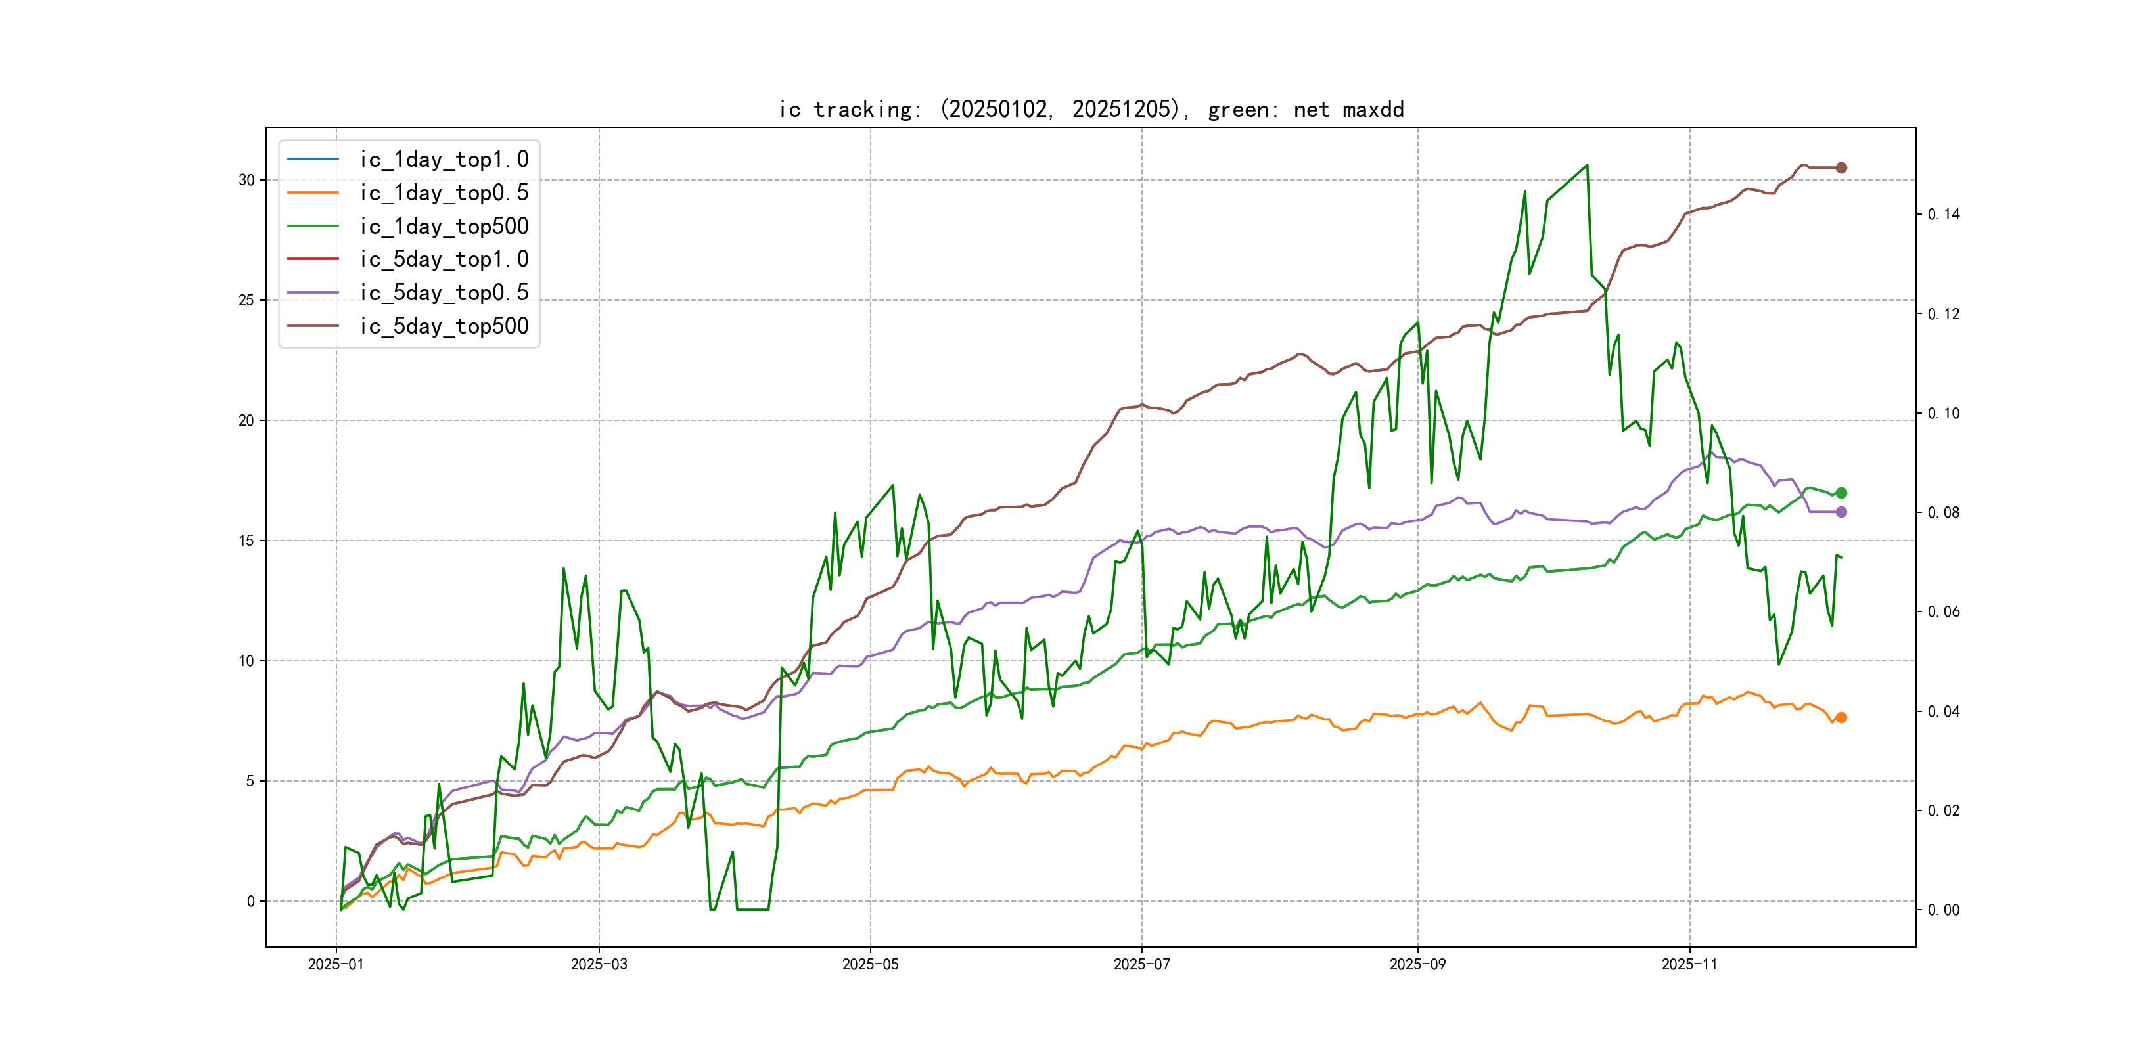
Task: Click the brown legend line swatch
Action: point(312,326)
